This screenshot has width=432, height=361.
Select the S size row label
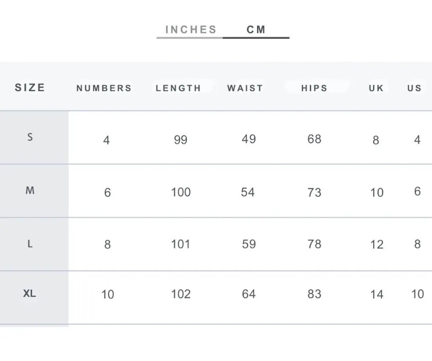click(x=30, y=137)
